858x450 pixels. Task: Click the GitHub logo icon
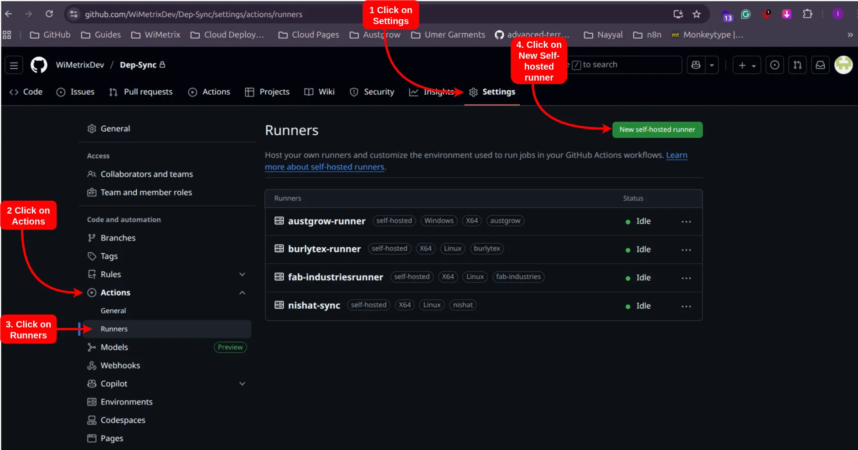pos(39,65)
